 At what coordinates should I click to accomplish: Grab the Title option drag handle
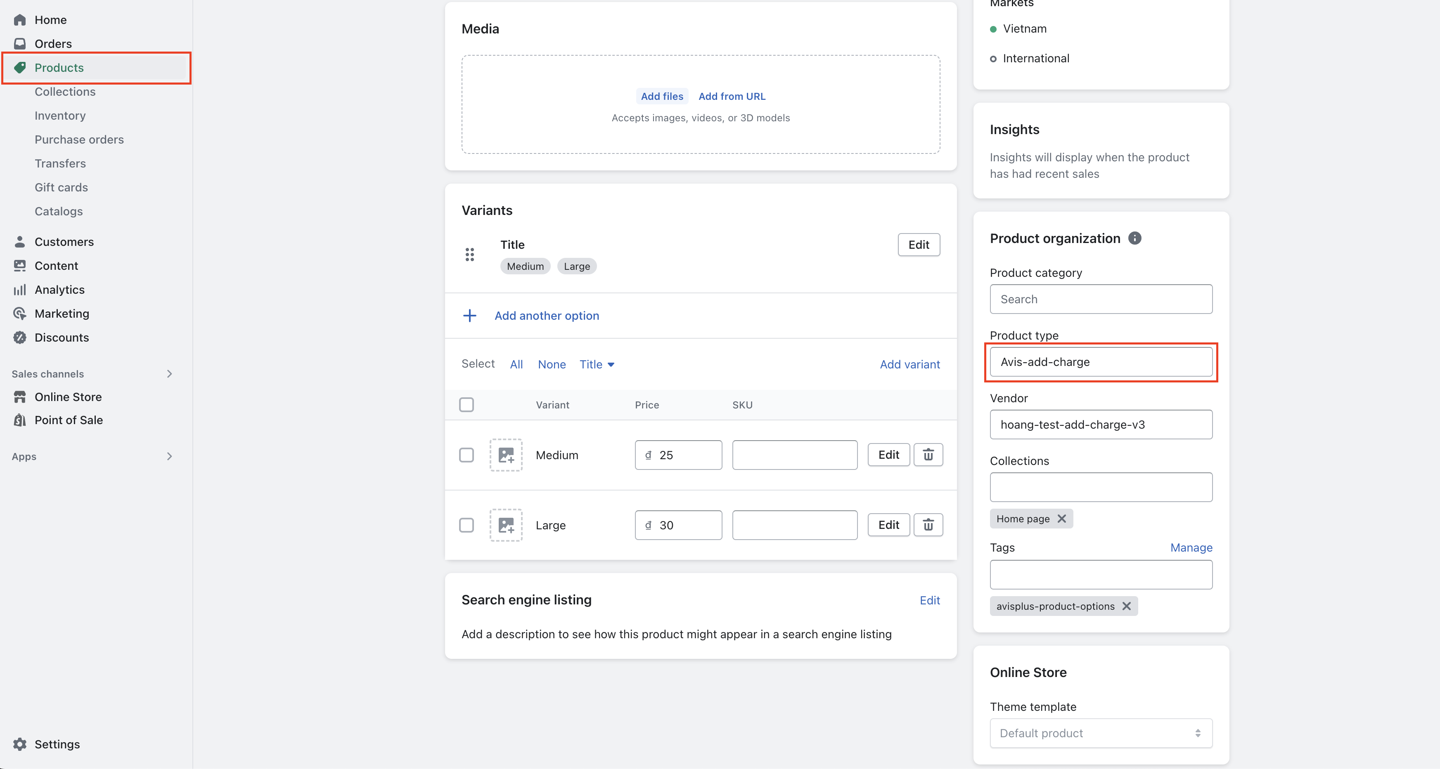pos(469,255)
